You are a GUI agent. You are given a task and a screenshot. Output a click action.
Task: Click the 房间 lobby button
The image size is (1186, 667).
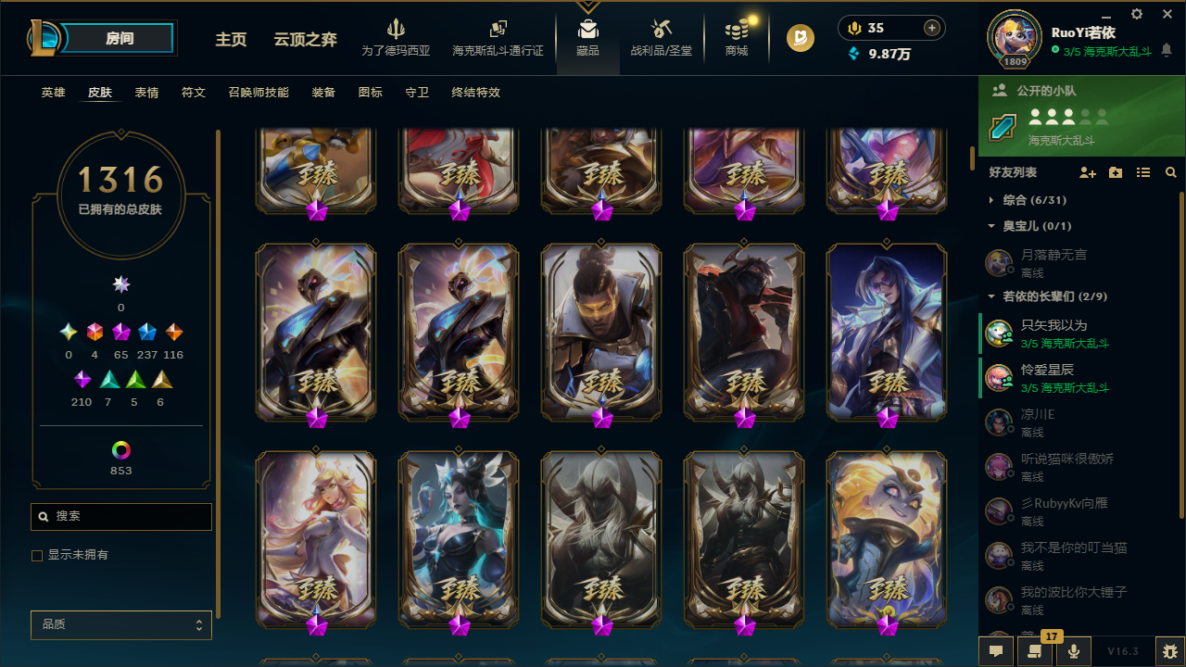tap(120, 38)
